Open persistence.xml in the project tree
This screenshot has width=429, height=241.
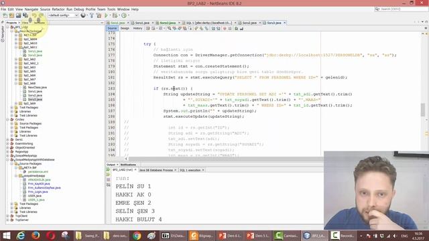coord(38,172)
